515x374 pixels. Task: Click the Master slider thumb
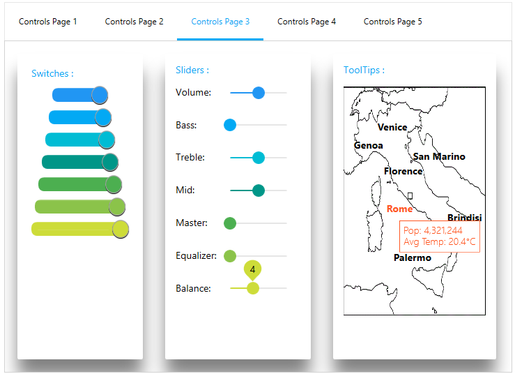tap(230, 223)
